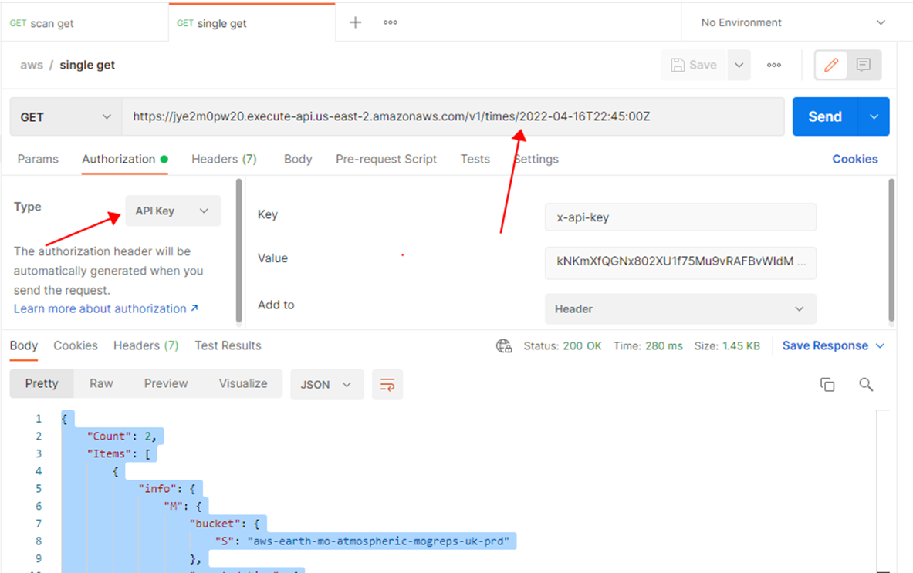Image resolution: width=913 pixels, height=573 pixels.
Task: Click the Save button
Action: [694, 65]
